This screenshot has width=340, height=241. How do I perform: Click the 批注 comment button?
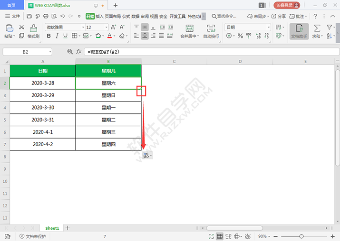[x=298, y=16]
